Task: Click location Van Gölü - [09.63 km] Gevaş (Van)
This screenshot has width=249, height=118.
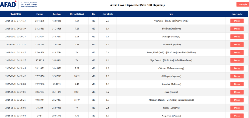Action: 171,21
